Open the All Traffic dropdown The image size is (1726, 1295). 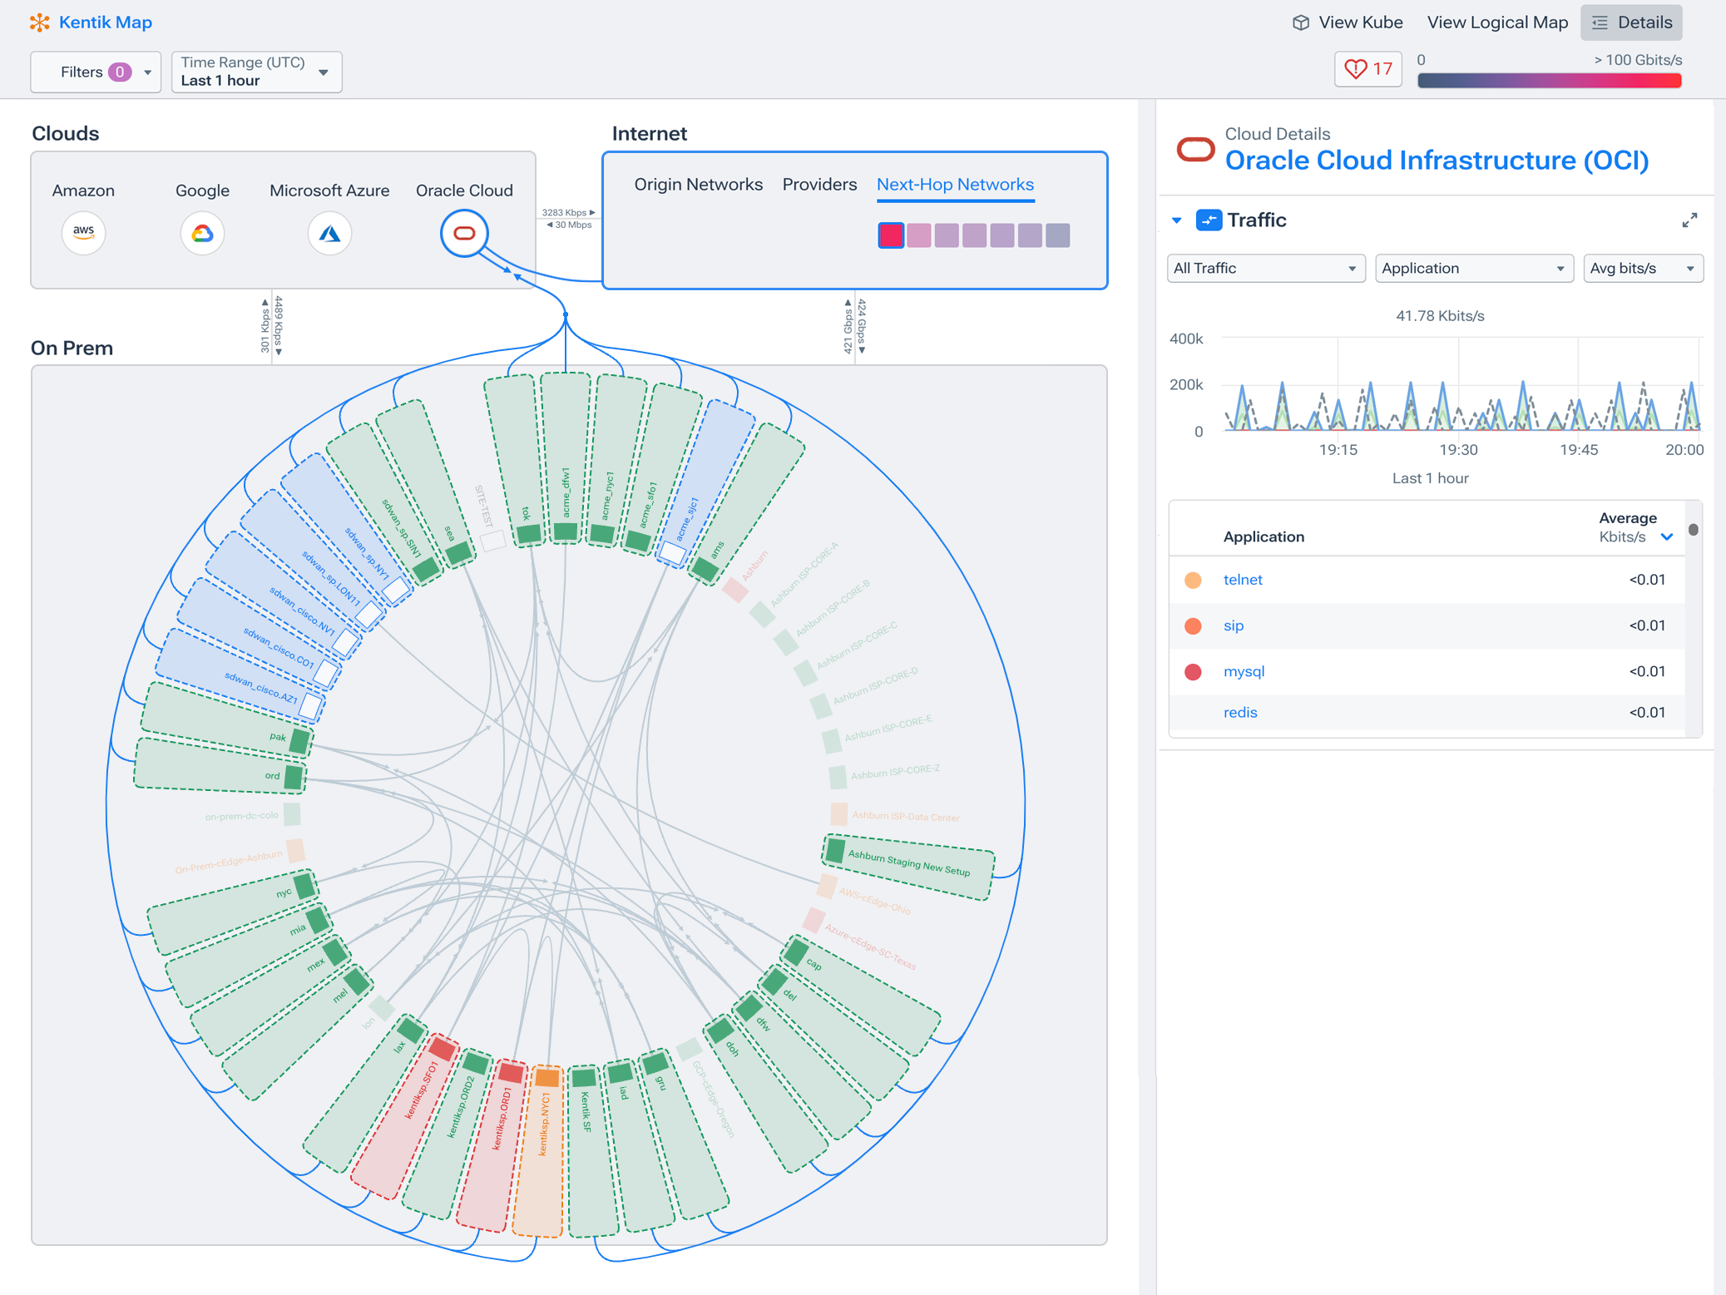[x=1265, y=269]
